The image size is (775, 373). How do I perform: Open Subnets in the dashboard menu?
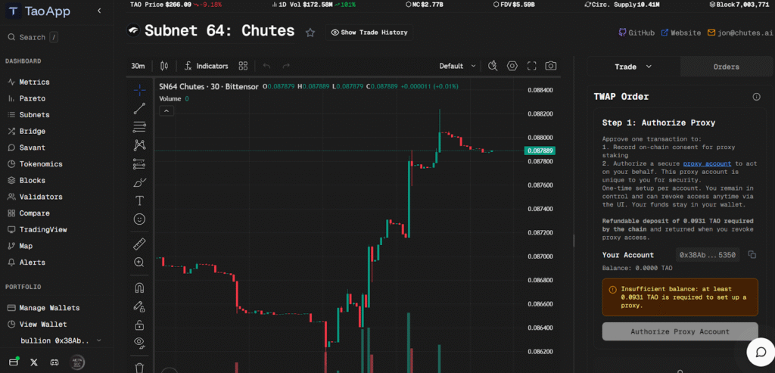point(34,115)
